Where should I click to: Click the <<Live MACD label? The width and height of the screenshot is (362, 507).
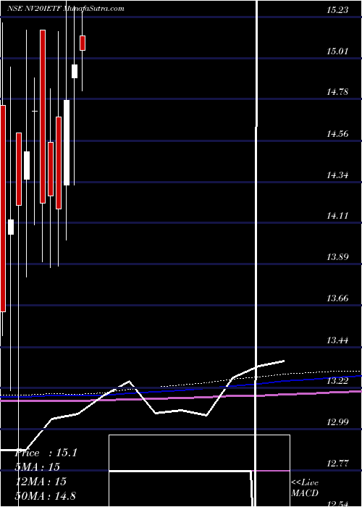(x=305, y=488)
